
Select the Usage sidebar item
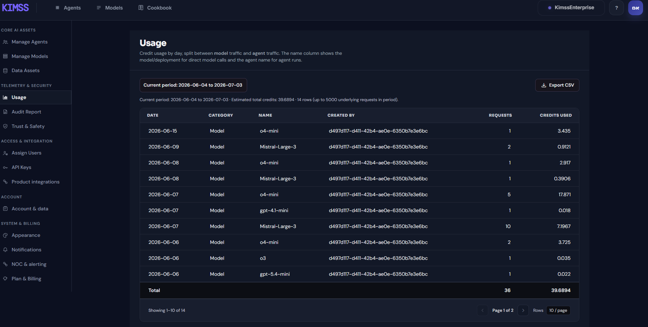(x=35, y=98)
